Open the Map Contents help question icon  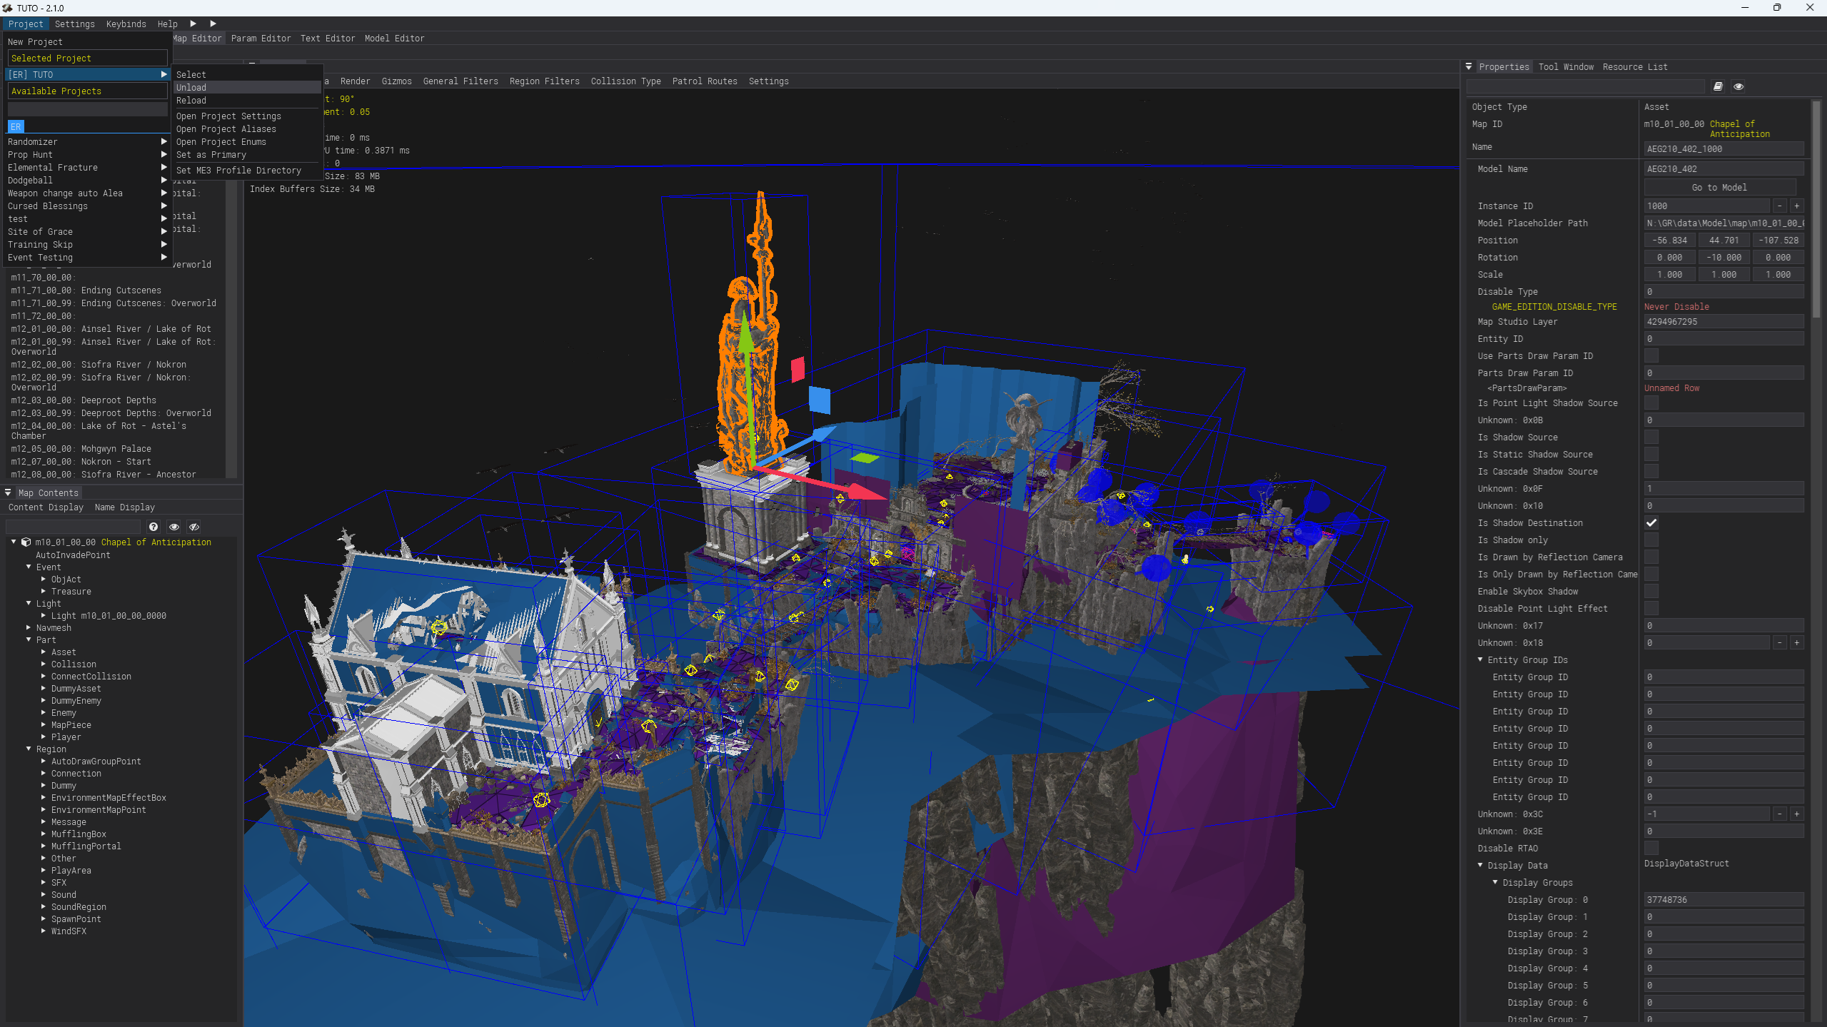153,527
